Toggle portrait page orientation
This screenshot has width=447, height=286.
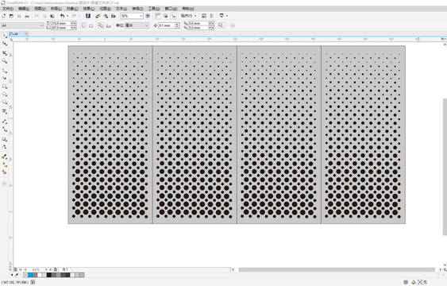[x=83, y=25]
